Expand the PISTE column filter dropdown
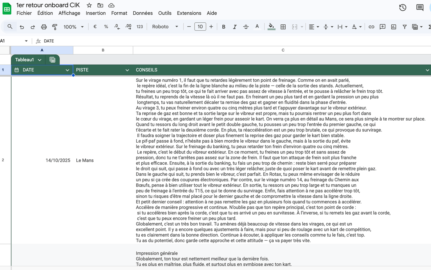431x270 pixels. [x=127, y=70]
